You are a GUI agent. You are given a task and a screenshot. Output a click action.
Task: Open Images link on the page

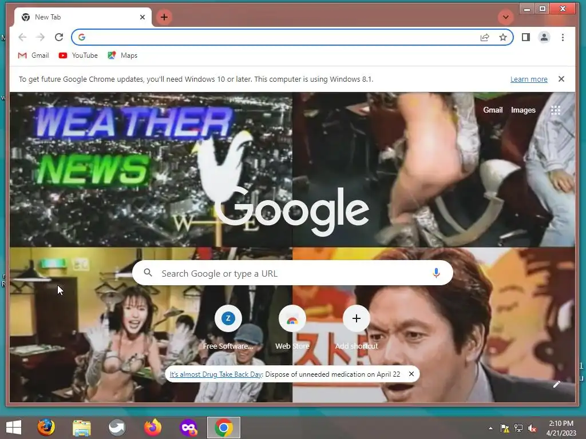pos(523,110)
